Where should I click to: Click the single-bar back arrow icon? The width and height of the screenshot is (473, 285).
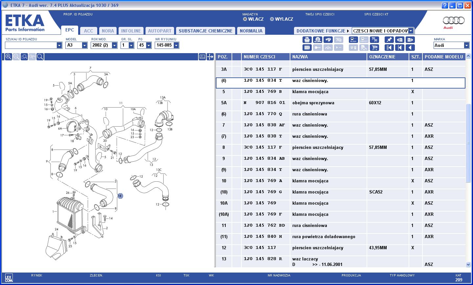point(399,48)
